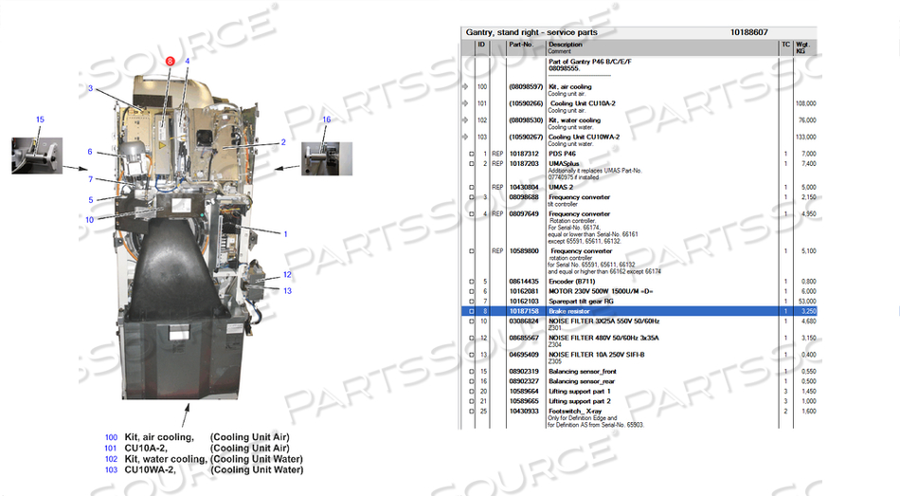Click weight value 53,000 for tilt gear
The height and width of the screenshot is (496, 900).
coord(807,302)
